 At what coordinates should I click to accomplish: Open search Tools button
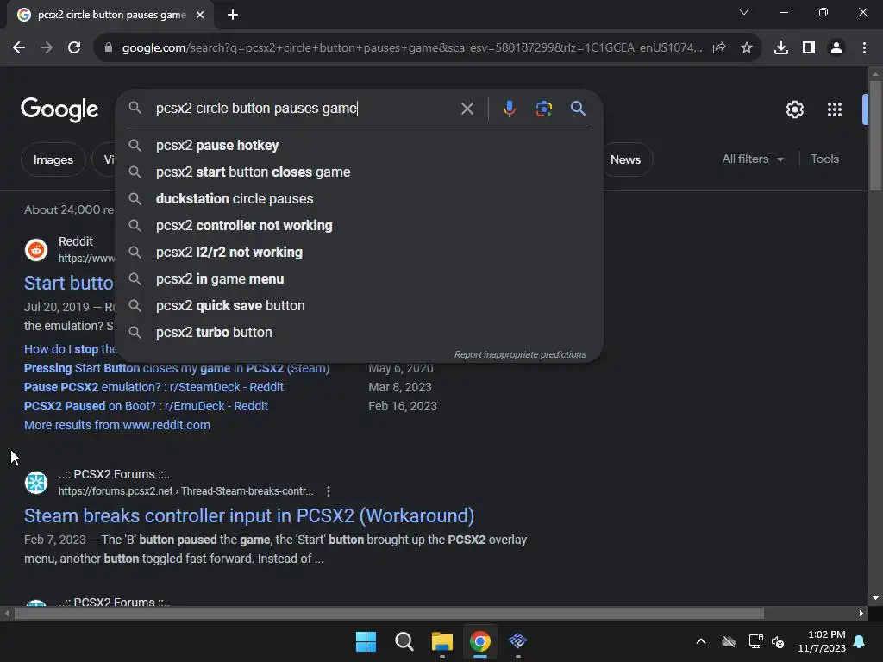824,159
